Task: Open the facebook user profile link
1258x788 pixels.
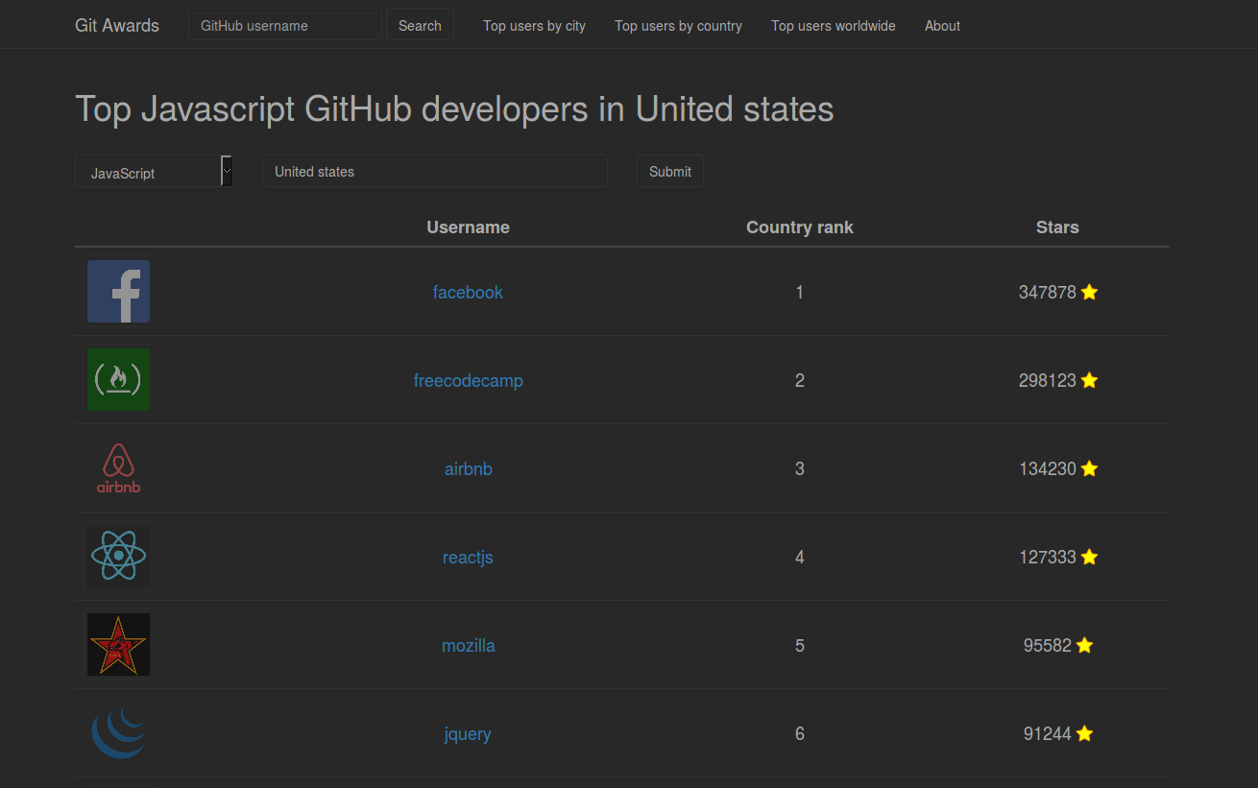Action: [x=468, y=293]
